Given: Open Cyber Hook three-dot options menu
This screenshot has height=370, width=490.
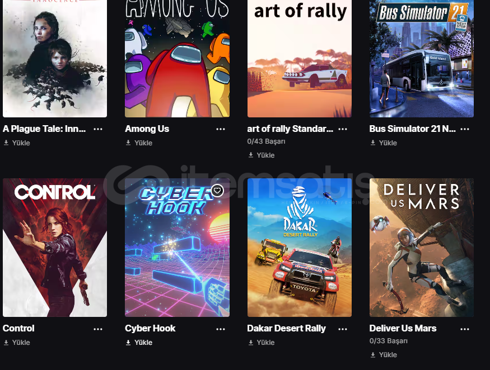Looking at the screenshot, I should click(x=220, y=329).
